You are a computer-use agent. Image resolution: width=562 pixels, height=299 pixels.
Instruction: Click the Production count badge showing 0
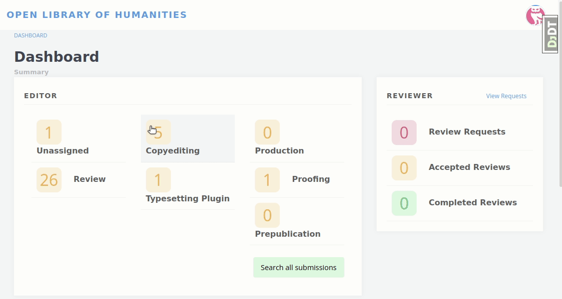pos(267,133)
